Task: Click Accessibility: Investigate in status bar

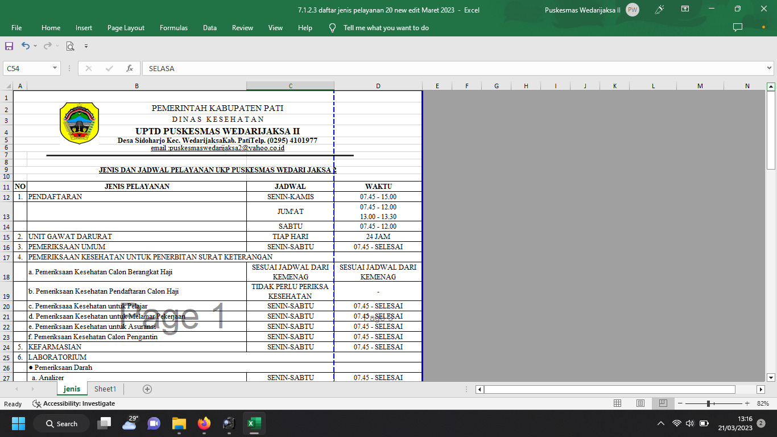Action: pyautogui.click(x=74, y=403)
